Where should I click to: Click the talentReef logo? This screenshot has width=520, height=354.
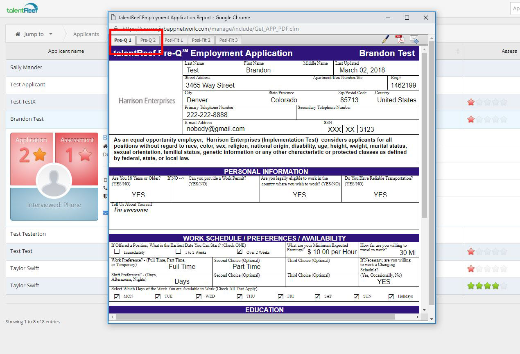(x=22, y=9)
